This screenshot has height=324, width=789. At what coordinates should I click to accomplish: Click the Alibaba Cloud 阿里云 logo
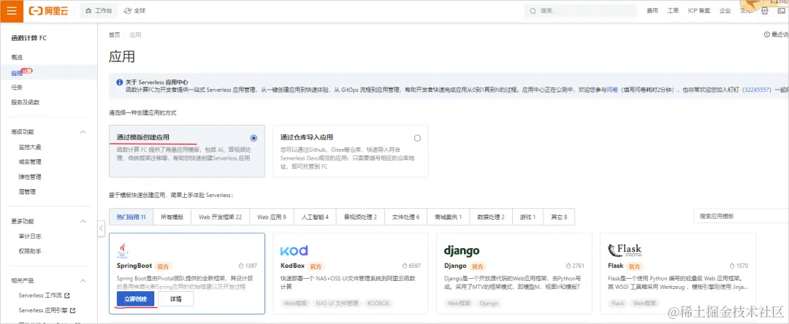48,10
